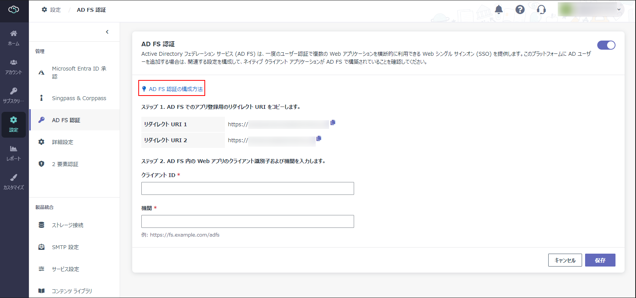Click the support headset icon
The width and height of the screenshot is (636, 298).
click(541, 9)
